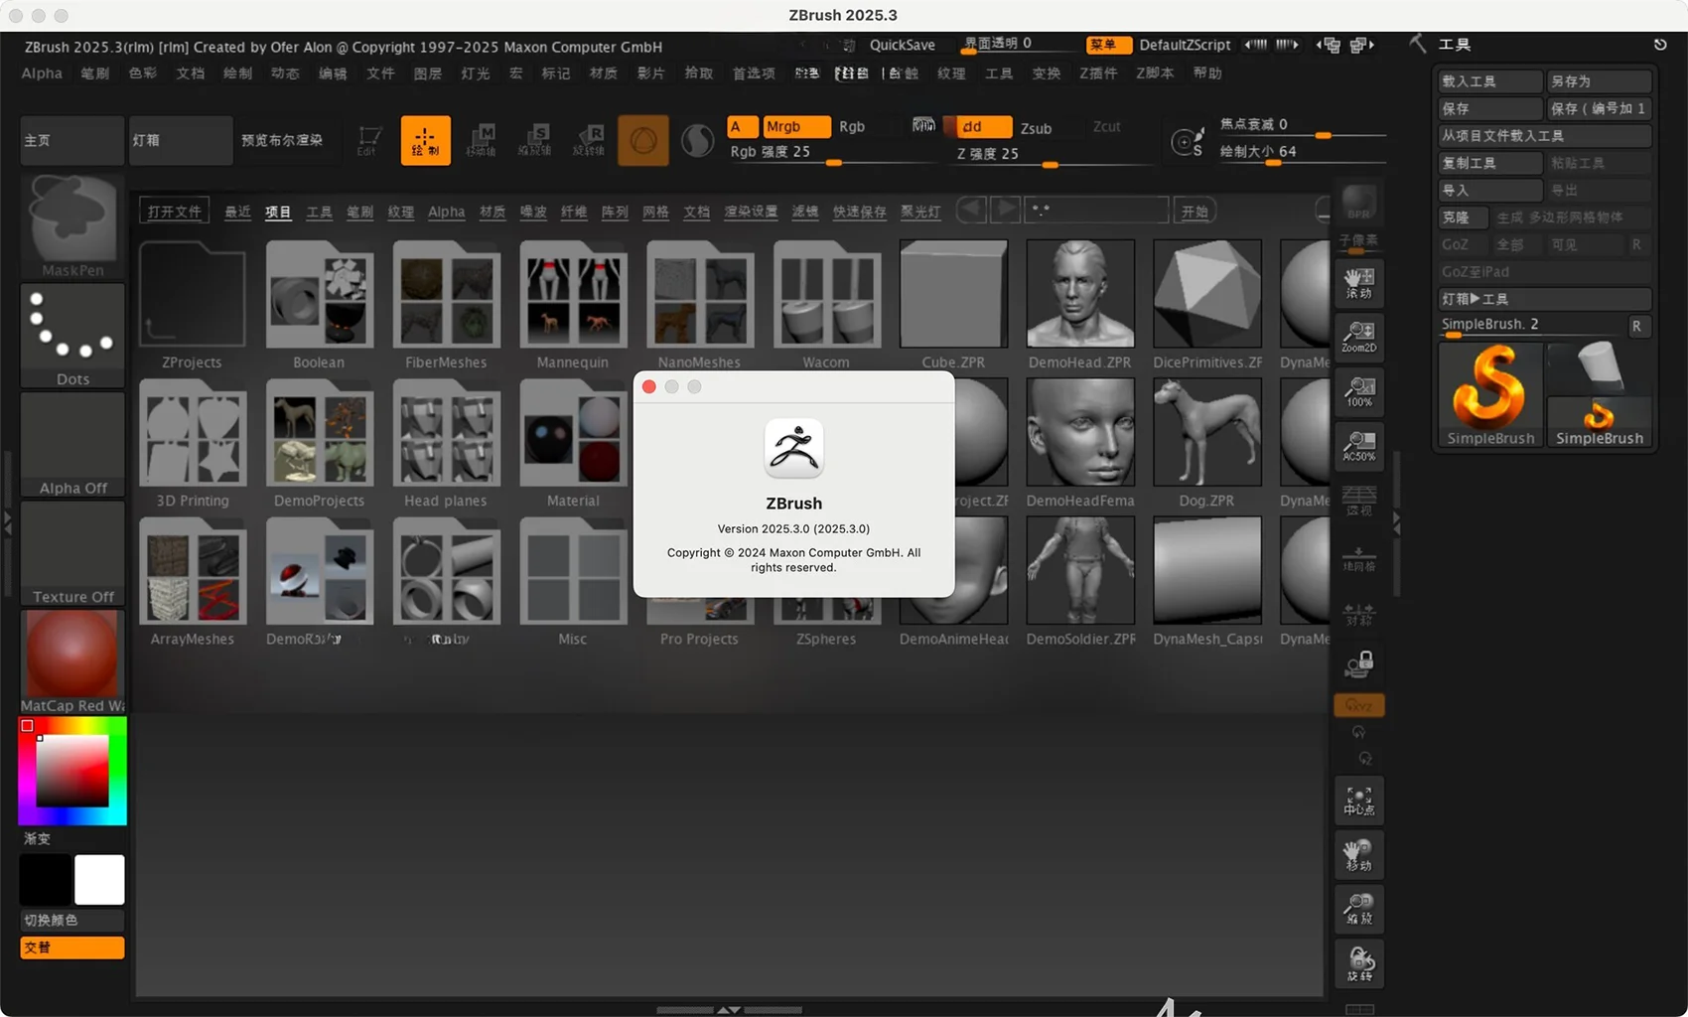1688x1017 pixels.
Task: Select the Draw mode button
Action: click(425, 140)
